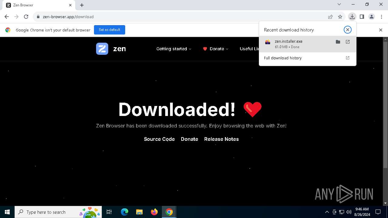Select the Zen Browser tab
The width and height of the screenshot is (388, 218).
coord(39,5)
